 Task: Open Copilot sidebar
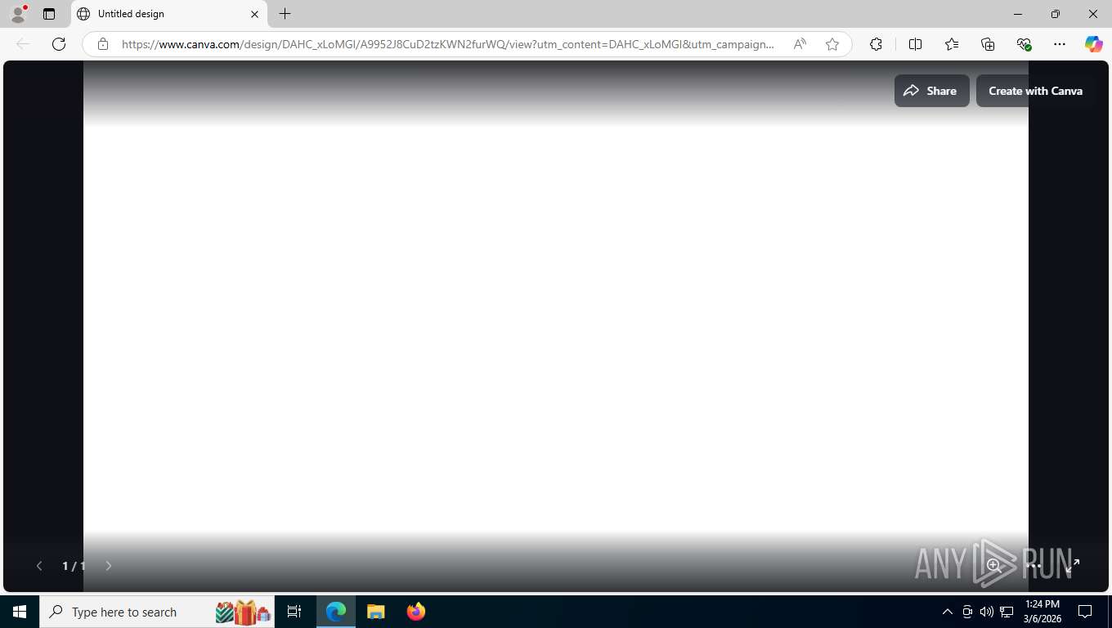1094,44
